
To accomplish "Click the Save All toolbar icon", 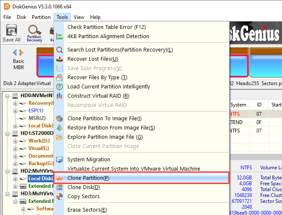I will 11,34.
